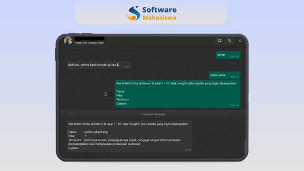The image size is (304, 171).
Task: Open the chat search magnifier
Action: (240, 41)
